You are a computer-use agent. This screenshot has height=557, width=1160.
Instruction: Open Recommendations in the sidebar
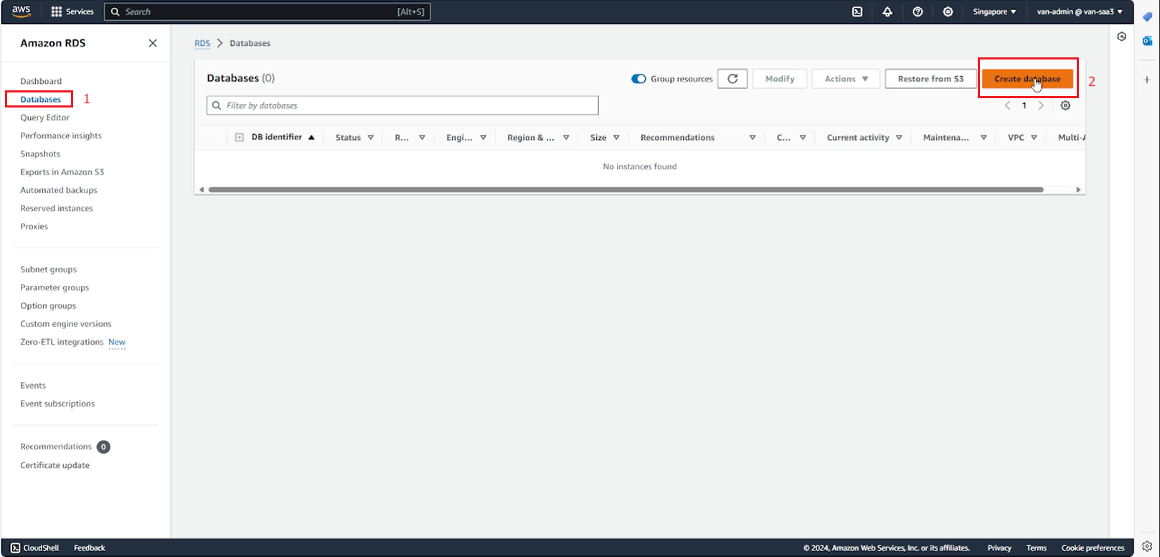[56, 447]
